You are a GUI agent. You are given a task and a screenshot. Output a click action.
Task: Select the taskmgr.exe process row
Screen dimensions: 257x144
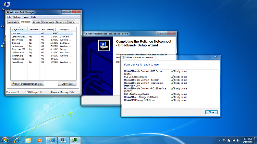[42, 56]
